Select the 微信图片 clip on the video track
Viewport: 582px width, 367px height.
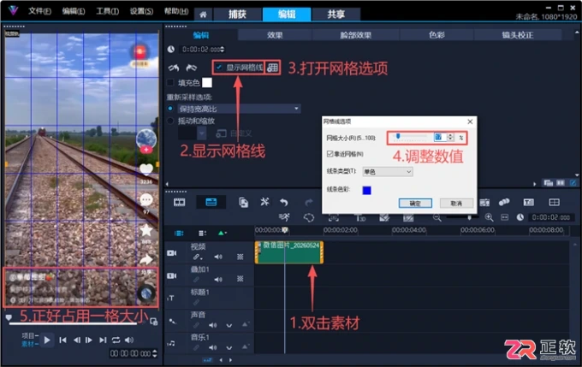pyautogui.click(x=289, y=252)
